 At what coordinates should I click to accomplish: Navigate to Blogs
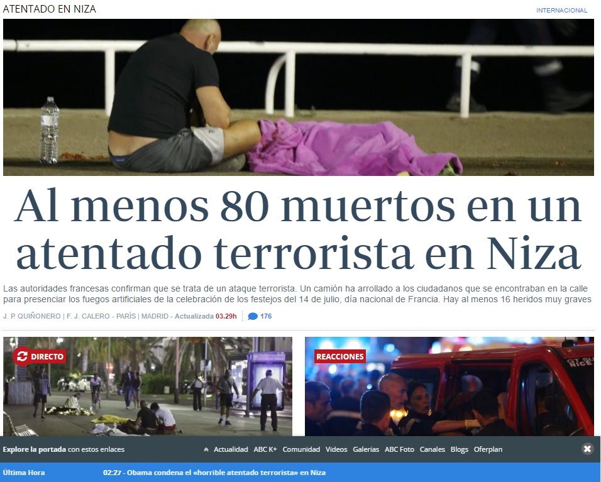click(x=459, y=449)
